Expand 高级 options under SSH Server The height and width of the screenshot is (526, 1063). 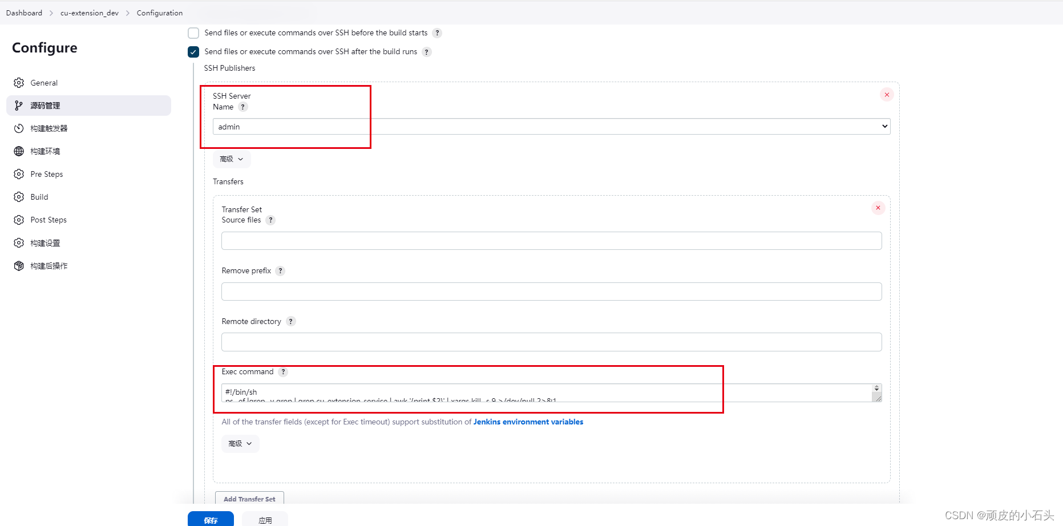tap(232, 159)
